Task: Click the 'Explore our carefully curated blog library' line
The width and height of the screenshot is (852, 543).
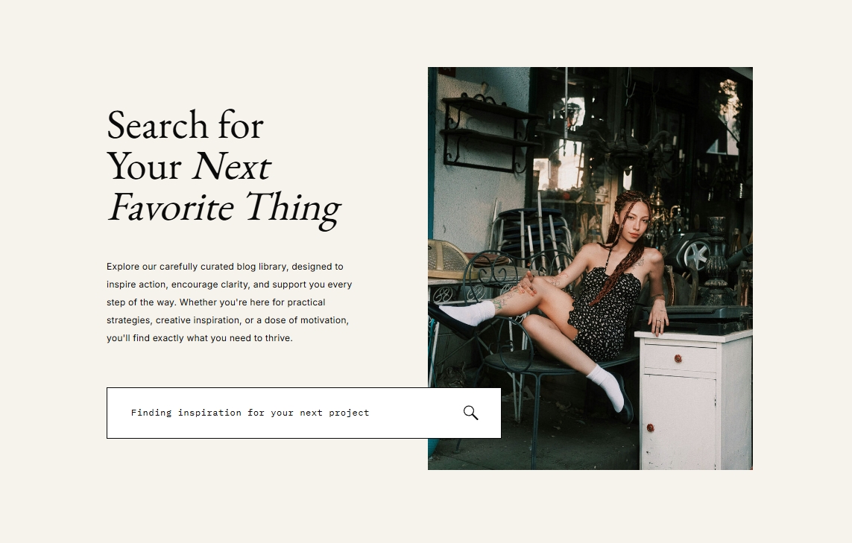Action: (225, 267)
